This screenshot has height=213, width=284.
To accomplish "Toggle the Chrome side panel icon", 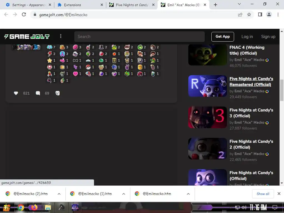I will point(260,15).
